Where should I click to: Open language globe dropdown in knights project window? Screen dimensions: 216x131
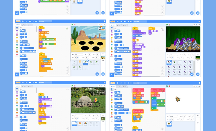click(x=118, y=21)
